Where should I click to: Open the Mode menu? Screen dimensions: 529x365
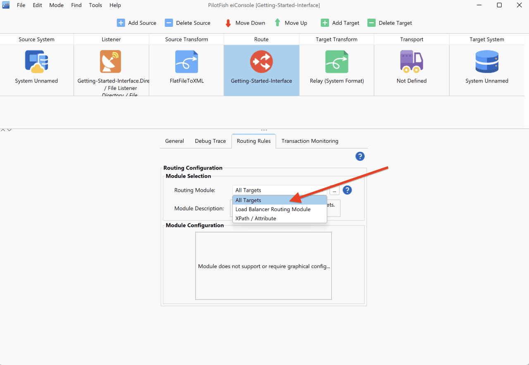pyautogui.click(x=57, y=5)
